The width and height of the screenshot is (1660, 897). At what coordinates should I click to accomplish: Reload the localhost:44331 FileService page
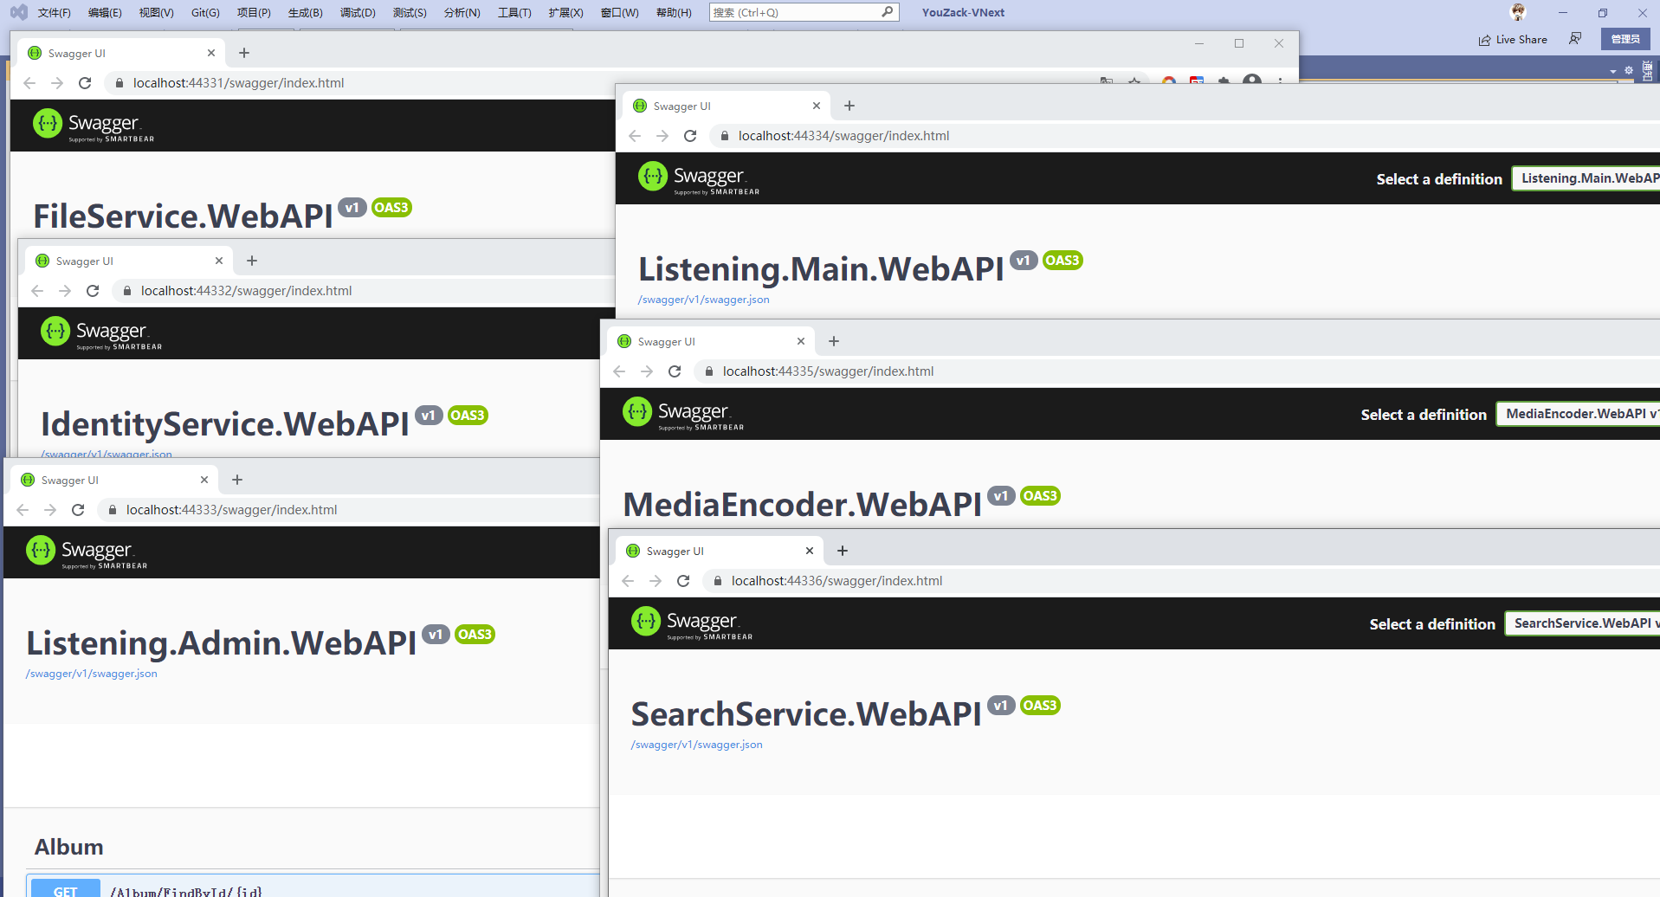coord(85,83)
